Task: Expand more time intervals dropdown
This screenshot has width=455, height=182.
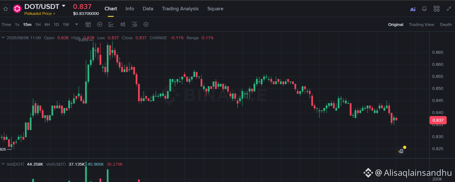Action: click(x=76, y=25)
